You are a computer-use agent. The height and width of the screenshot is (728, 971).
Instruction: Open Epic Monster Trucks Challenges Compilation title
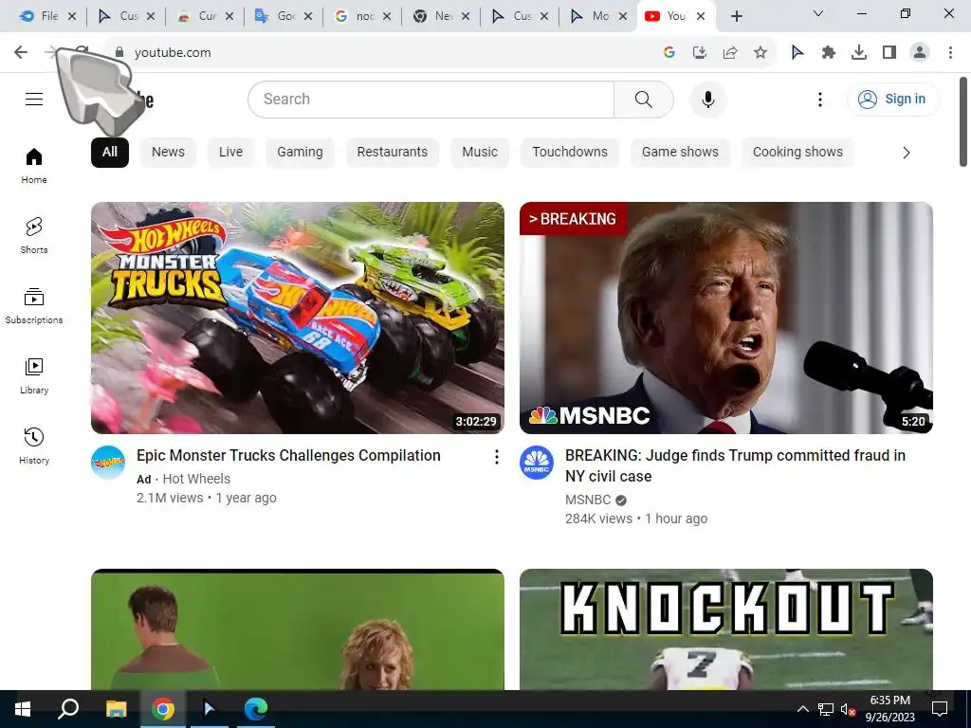pyautogui.click(x=288, y=456)
